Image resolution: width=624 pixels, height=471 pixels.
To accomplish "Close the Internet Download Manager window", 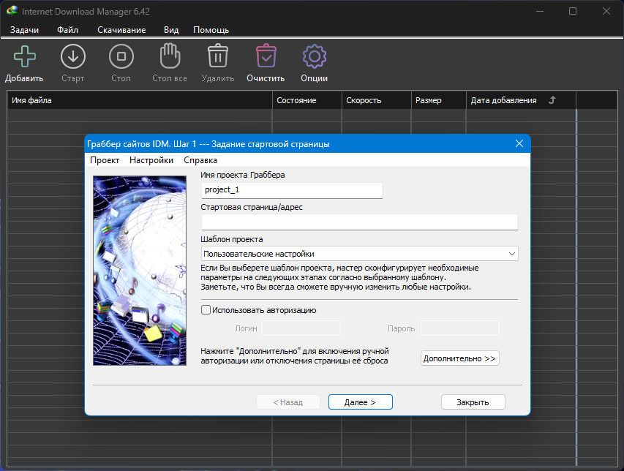I will [606, 11].
